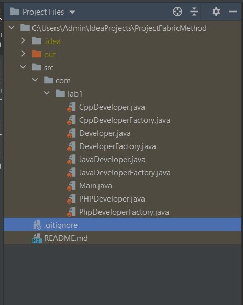This screenshot has width=243, height=305.
Task: Select Developer.java file
Action: pyautogui.click(x=105, y=133)
